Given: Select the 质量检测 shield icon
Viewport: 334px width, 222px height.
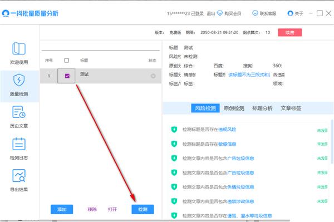Looking at the screenshot, I should [x=19, y=80].
